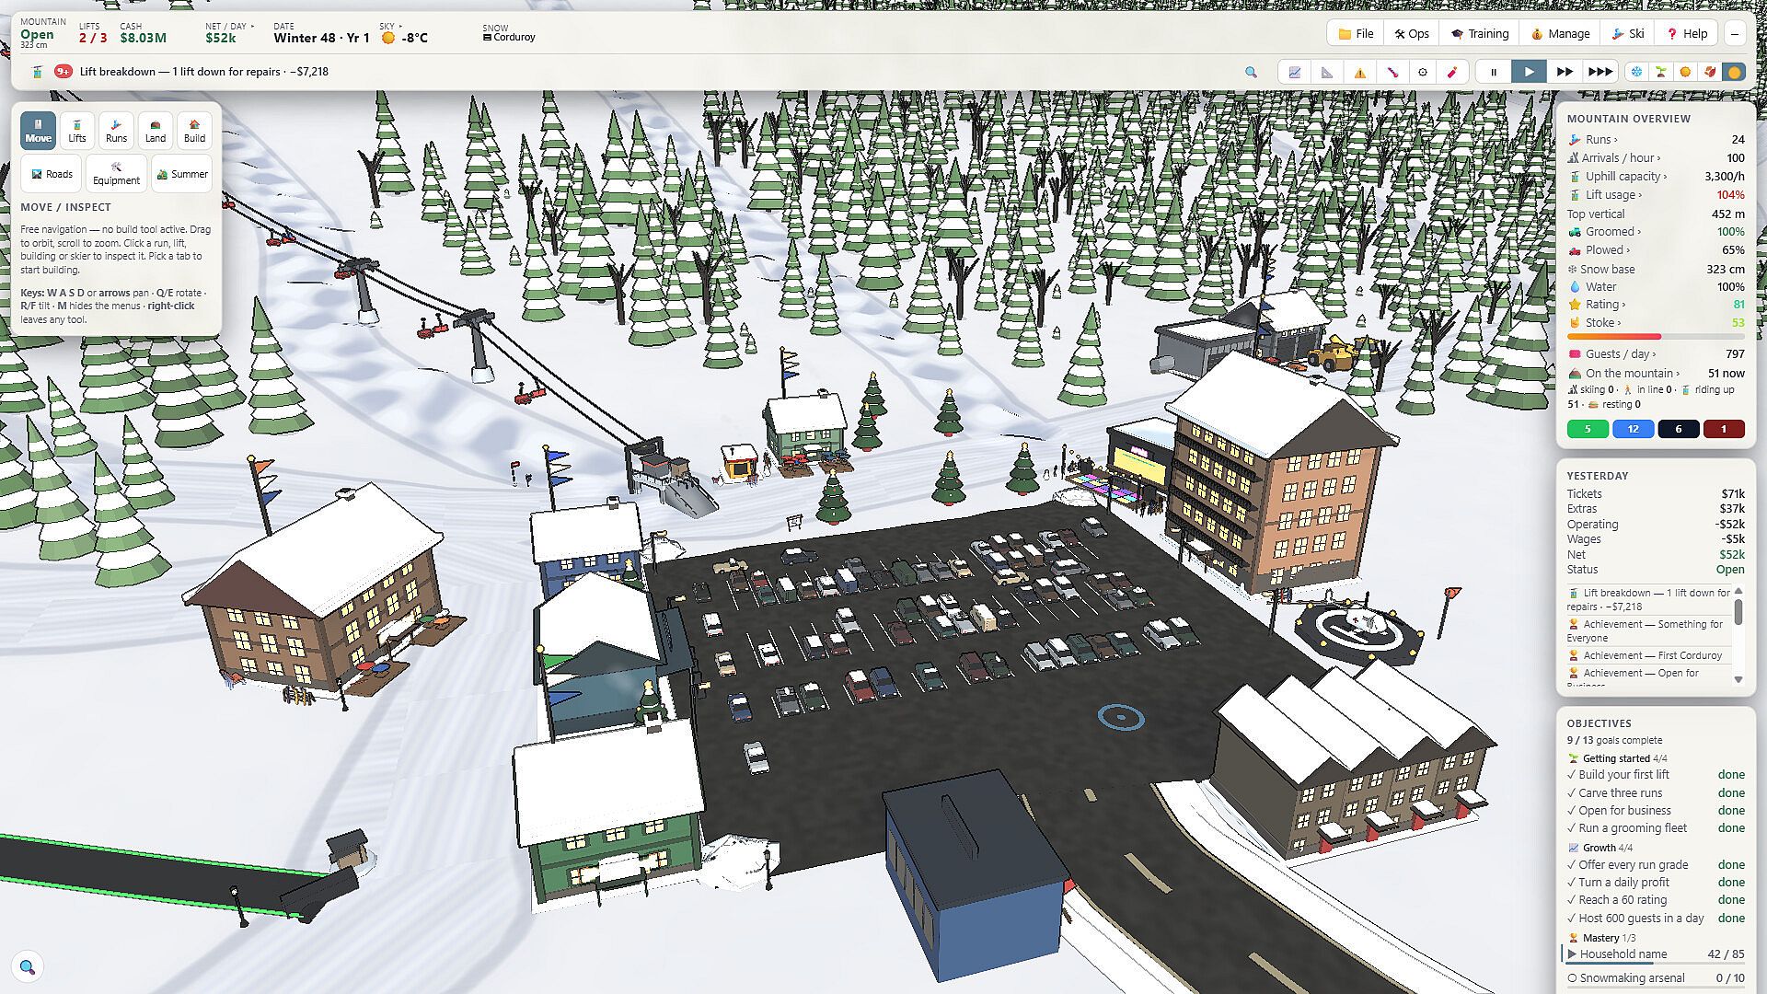Image resolution: width=1767 pixels, height=994 pixels.
Task: Expand the Groomed details row
Action: click(x=1656, y=232)
